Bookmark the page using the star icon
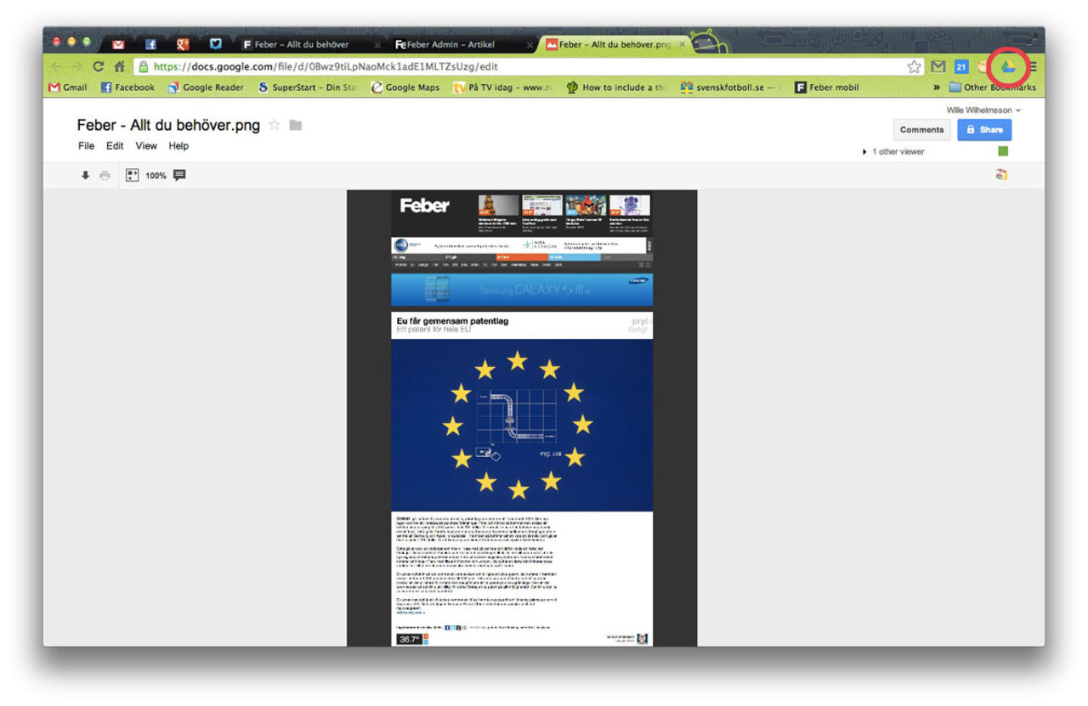Screen dimensions: 1088x706 914,65
